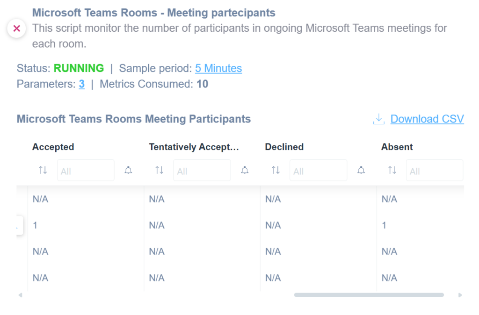This screenshot has height=315, width=479.
Task: Open the Parameters count link
Action: pyautogui.click(x=82, y=84)
